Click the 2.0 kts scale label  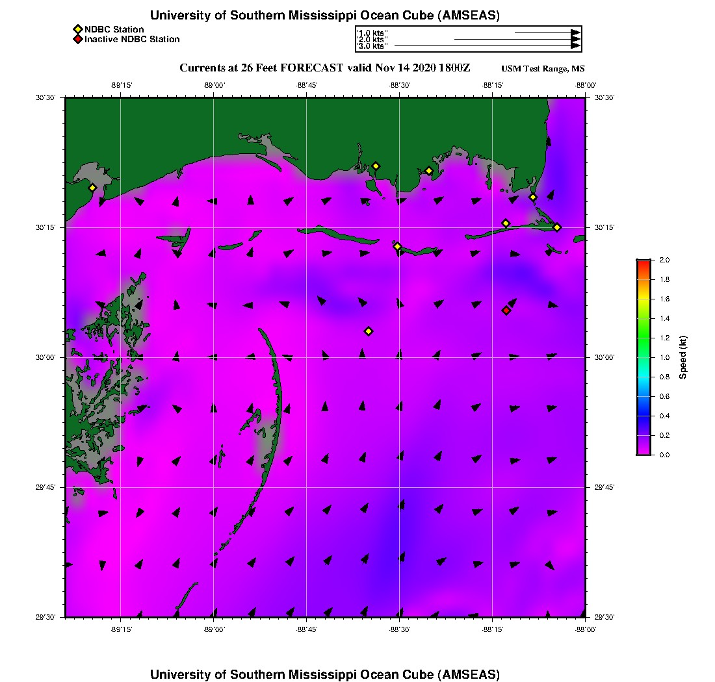pos(372,40)
